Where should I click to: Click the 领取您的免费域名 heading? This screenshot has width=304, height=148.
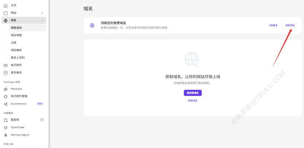coord(113,23)
